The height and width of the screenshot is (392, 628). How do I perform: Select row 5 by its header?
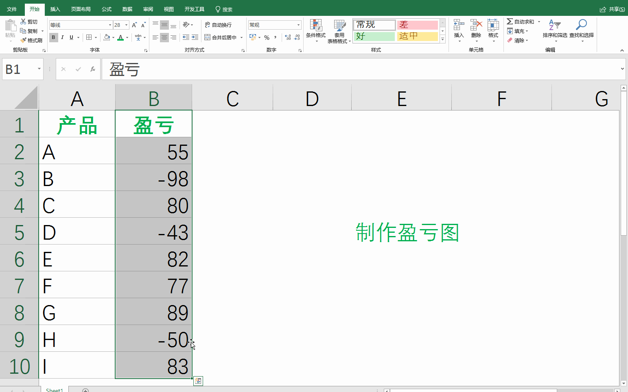pos(19,232)
